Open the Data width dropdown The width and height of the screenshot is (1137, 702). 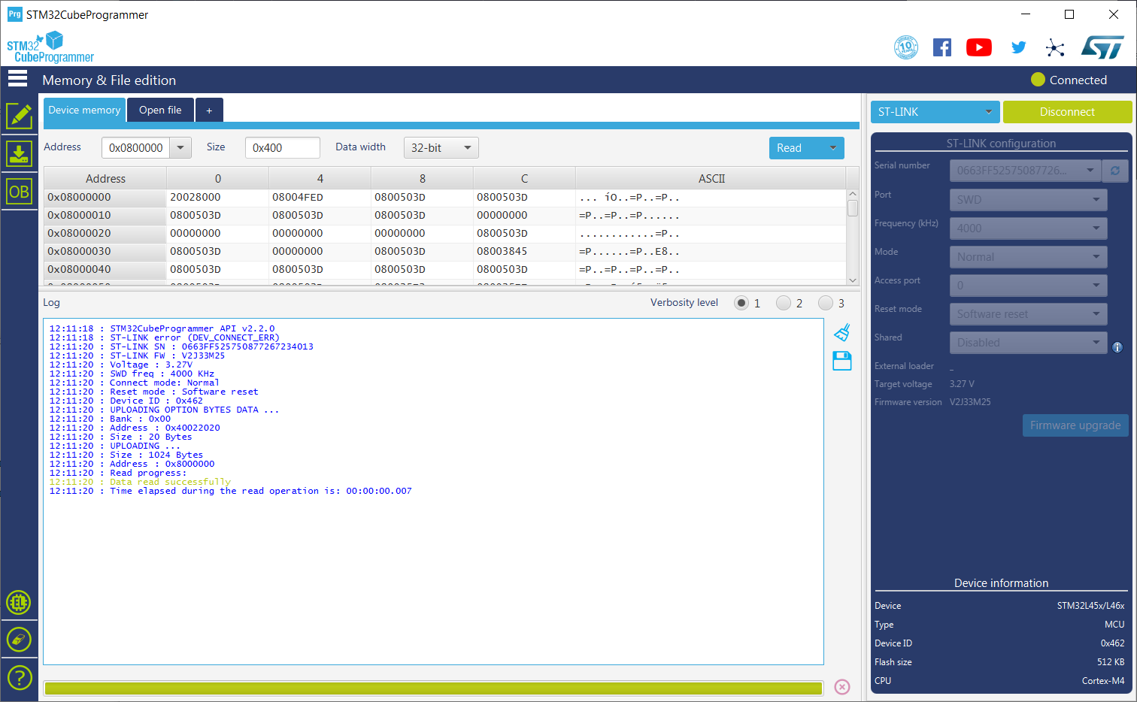[441, 147]
